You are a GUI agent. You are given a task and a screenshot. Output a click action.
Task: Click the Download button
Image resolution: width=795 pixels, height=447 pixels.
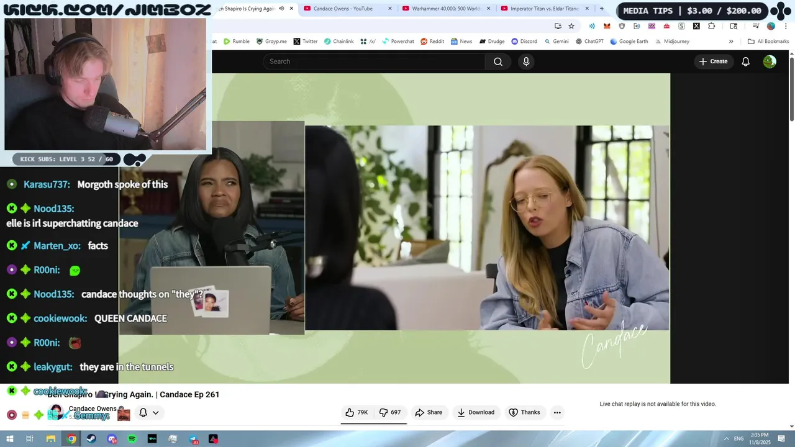pos(476,412)
